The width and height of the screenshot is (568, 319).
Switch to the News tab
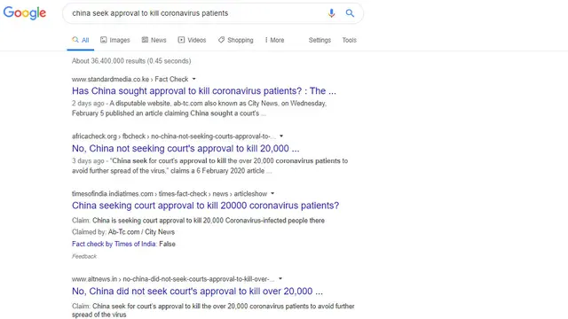click(154, 40)
